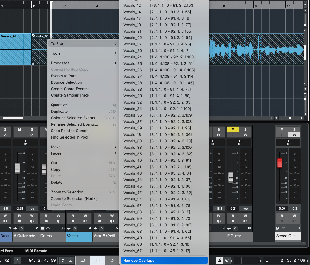
Task: Open channel settings "e" on Stereo Out
Action: tap(294, 135)
